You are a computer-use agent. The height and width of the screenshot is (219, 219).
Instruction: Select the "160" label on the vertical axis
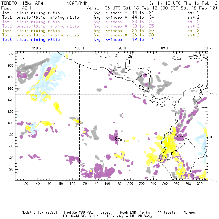(x=10, y=88)
